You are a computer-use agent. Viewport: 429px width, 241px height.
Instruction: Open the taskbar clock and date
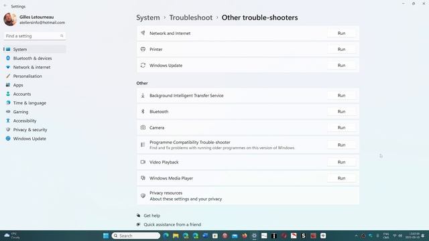(x=412, y=236)
